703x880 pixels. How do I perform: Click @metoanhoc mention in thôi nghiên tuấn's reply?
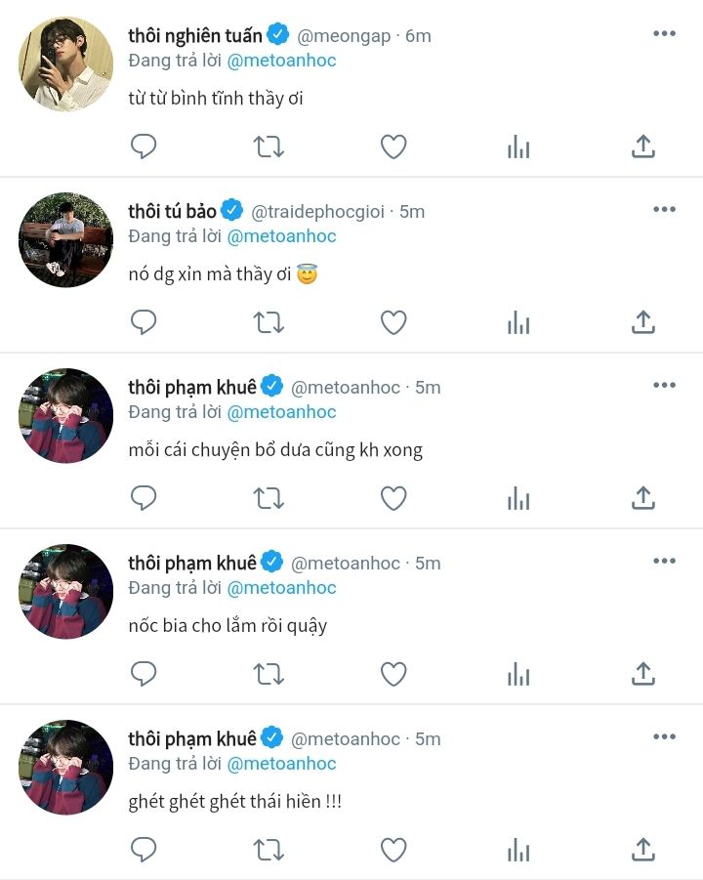coord(281,61)
